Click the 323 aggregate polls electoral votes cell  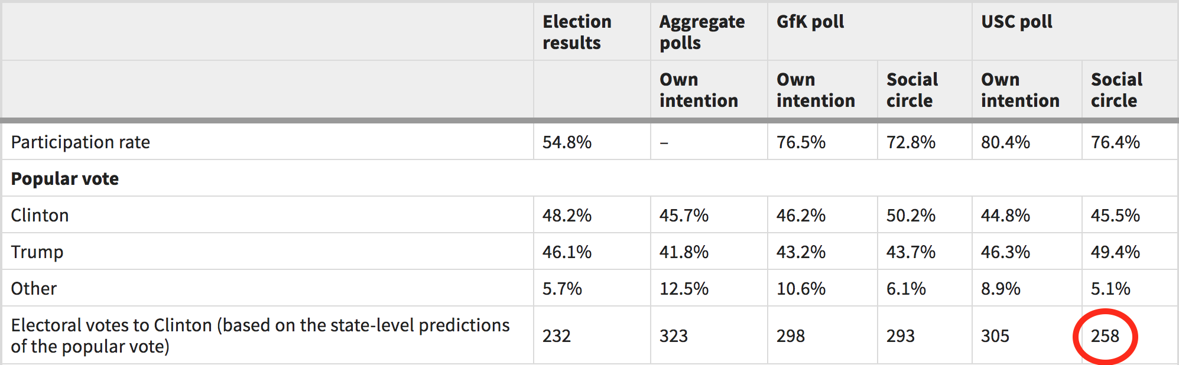coord(674,336)
